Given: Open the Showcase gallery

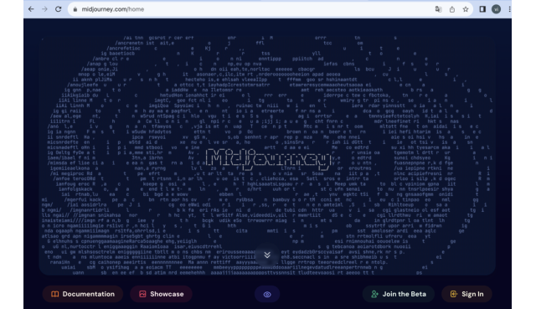Looking at the screenshot, I should click(161, 294).
